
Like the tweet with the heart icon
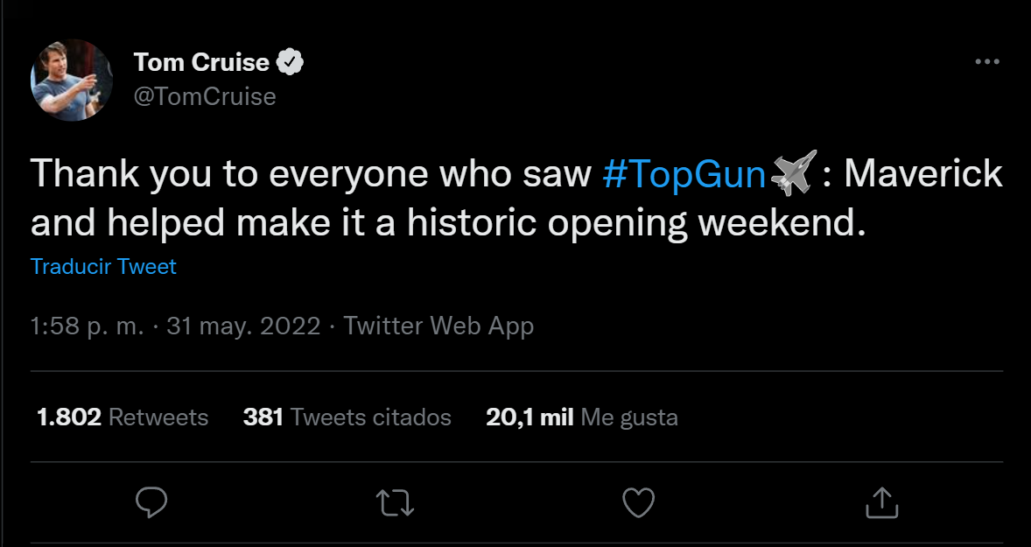click(638, 501)
